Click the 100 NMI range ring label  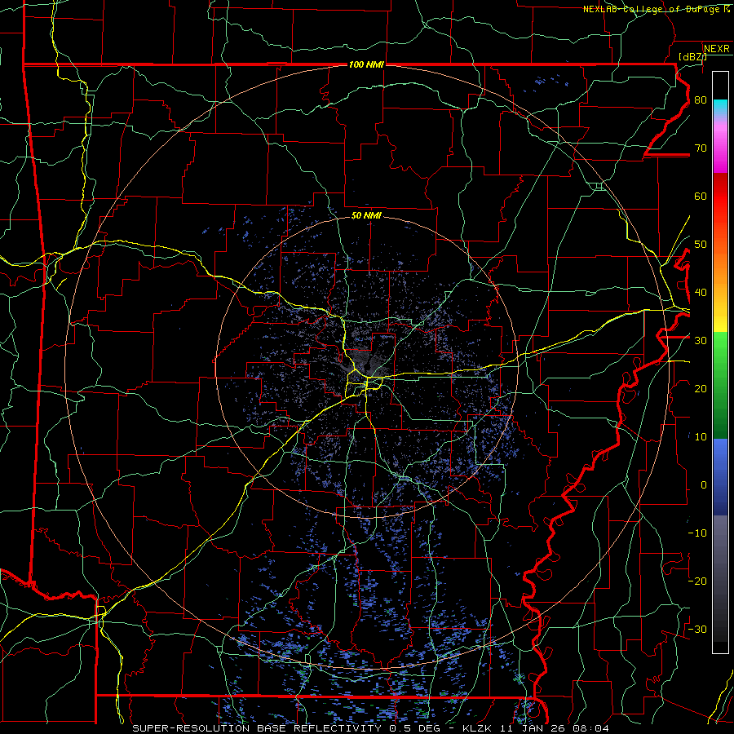coord(366,64)
